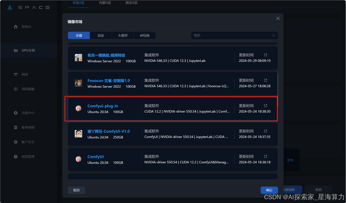Click update time 2024-05-24 18:37:35

(x=255, y=137)
